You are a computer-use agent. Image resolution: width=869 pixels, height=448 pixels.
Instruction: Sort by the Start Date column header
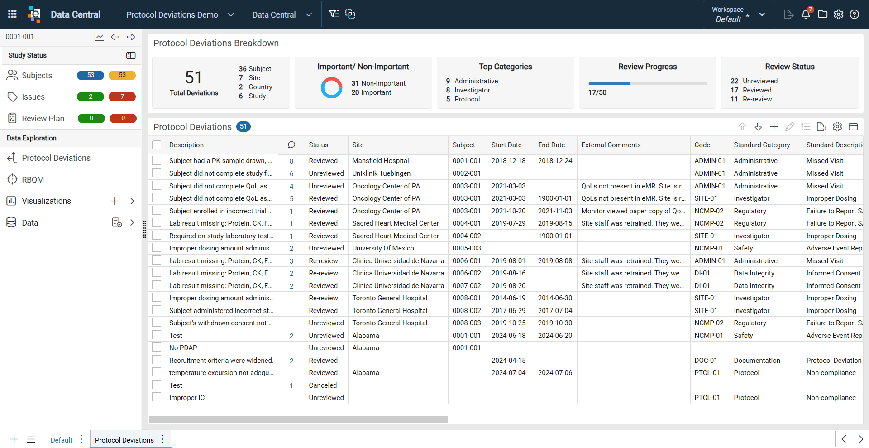(x=506, y=145)
